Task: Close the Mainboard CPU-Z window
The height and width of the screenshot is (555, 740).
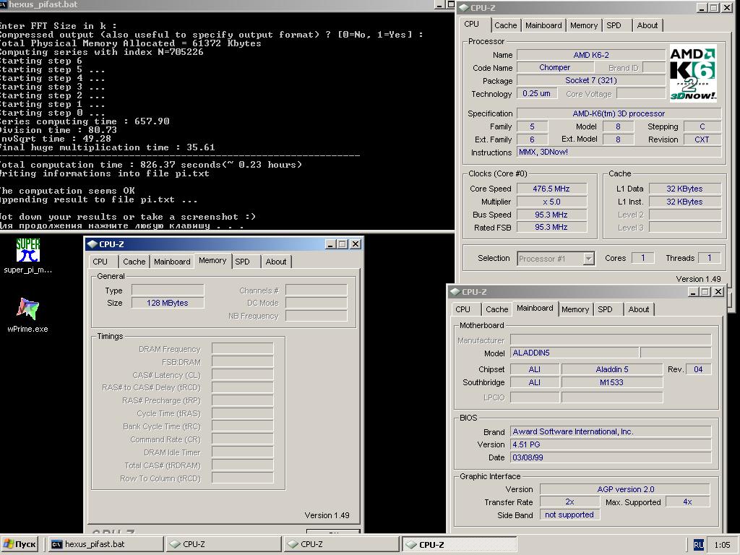Action: tap(718, 292)
